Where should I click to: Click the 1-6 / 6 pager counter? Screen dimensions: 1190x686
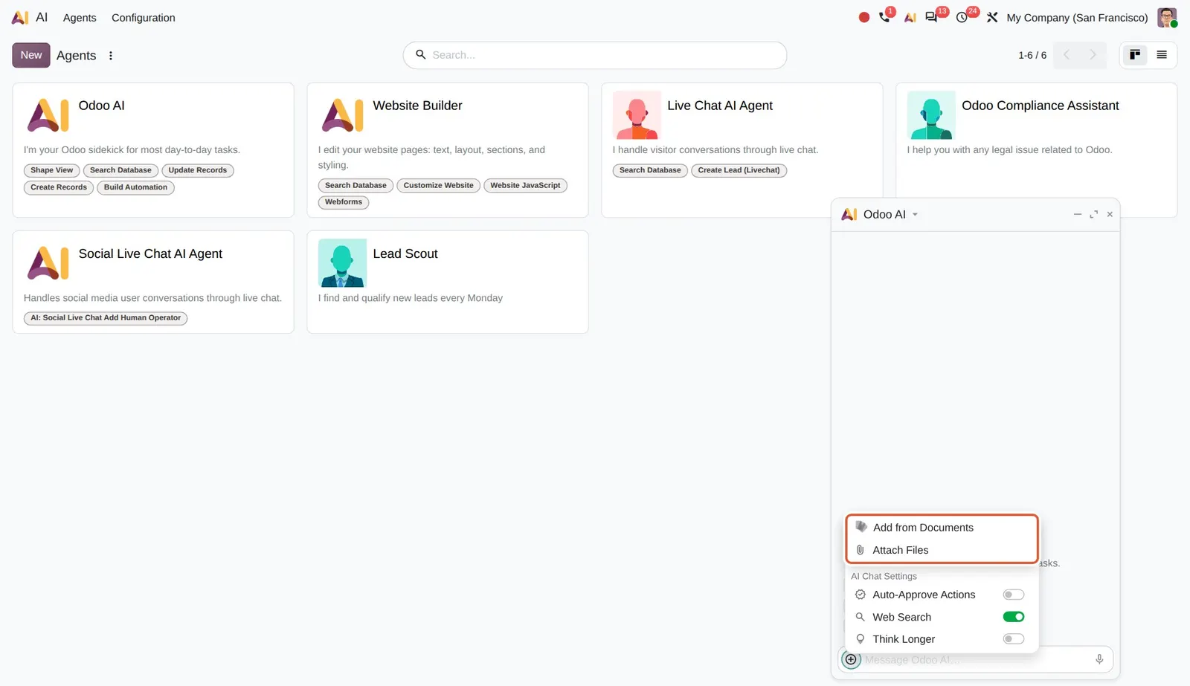pos(1032,55)
